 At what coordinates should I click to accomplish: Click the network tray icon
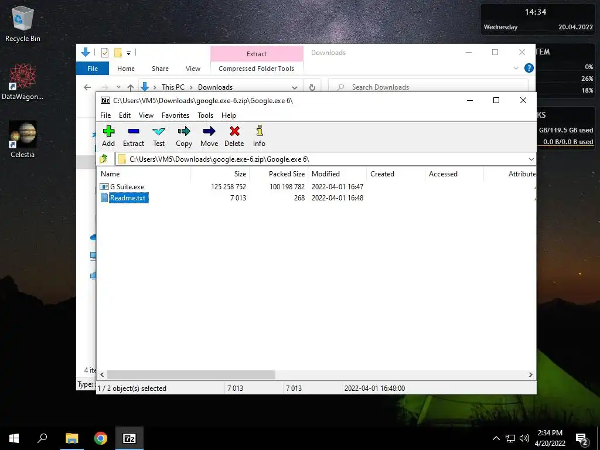coord(510,438)
